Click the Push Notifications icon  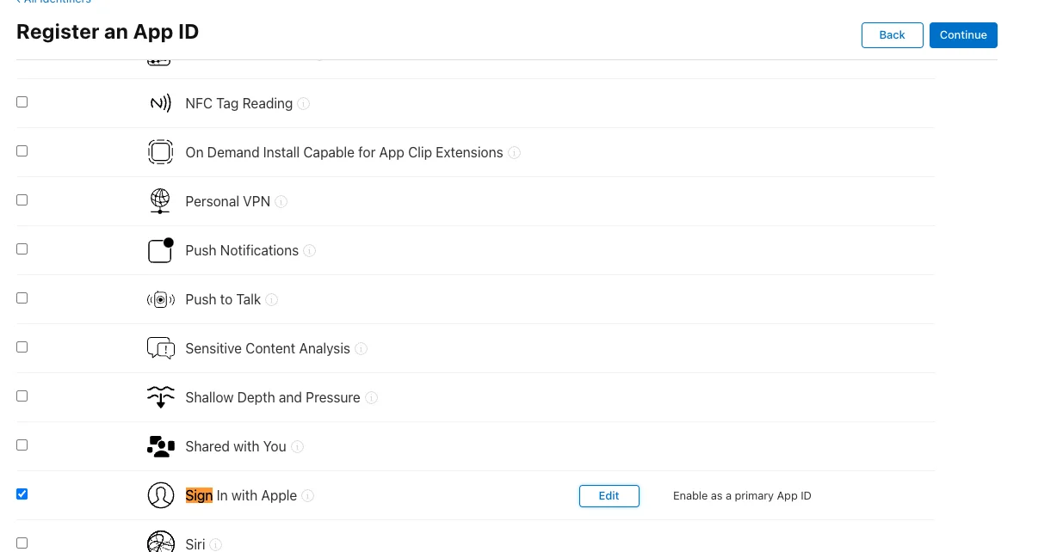tap(160, 250)
